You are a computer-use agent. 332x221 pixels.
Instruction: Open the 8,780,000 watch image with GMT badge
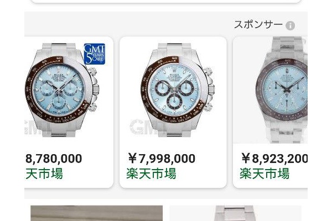pos(63,90)
